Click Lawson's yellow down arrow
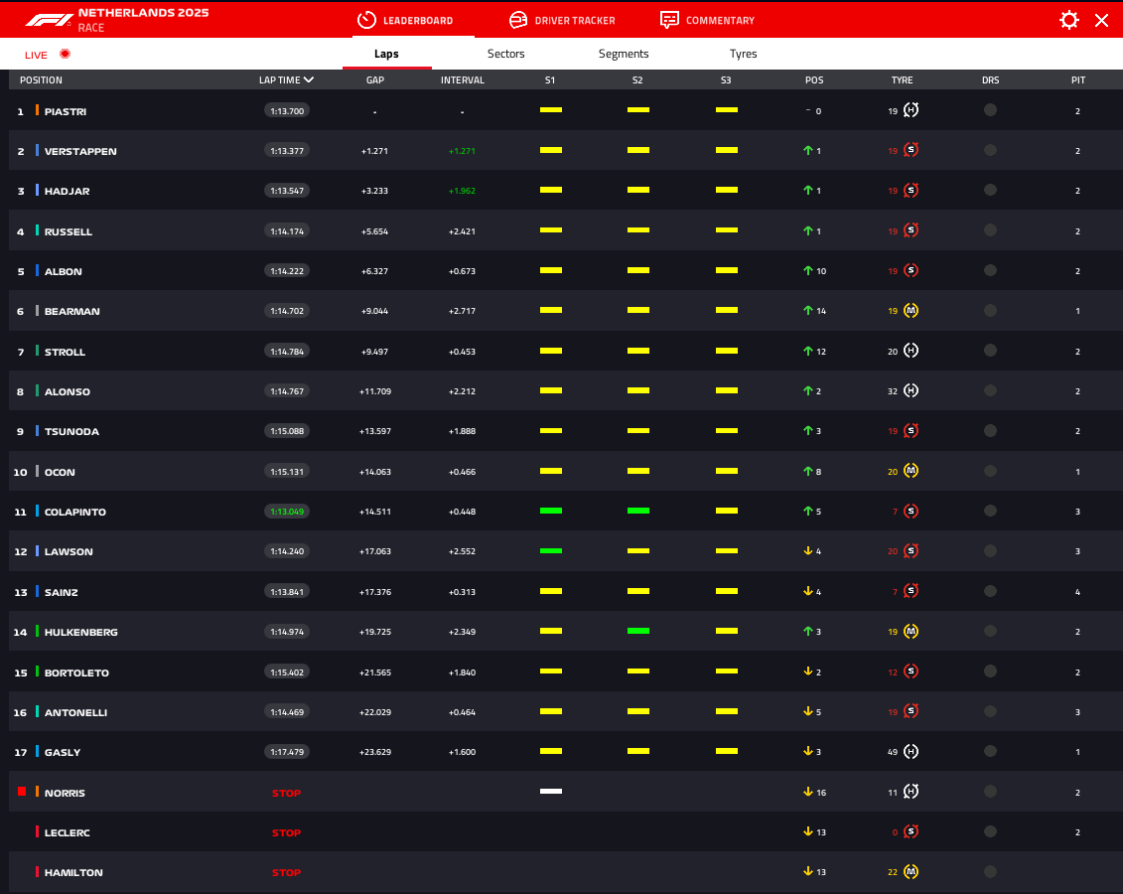1123x894 pixels. point(808,551)
